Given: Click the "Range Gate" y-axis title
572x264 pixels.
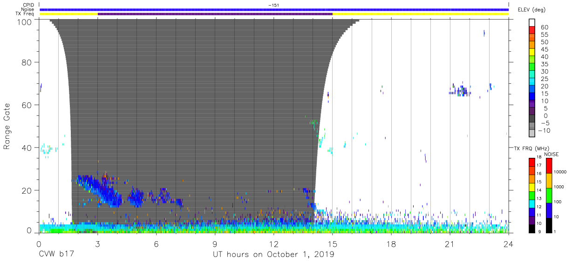Looking at the screenshot, I should tap(7, 126).
